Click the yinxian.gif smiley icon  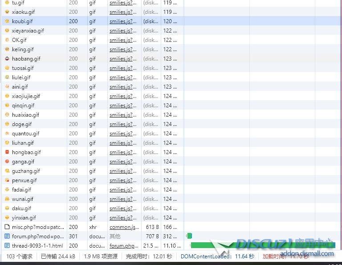pyautogui.click(x=7, y=218)
